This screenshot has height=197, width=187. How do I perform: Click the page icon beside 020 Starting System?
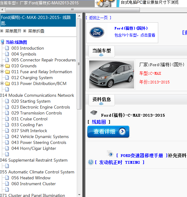click(7, 101)
